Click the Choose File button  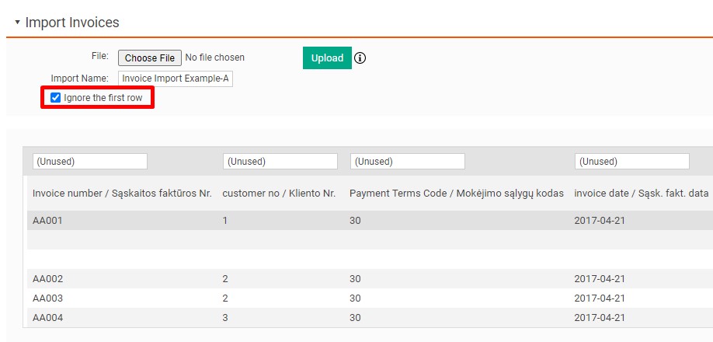click(x=150, y=58)
